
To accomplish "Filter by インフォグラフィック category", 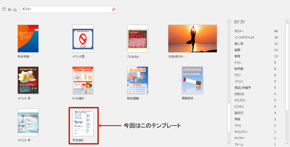I will pyautogui.click(x=244, y=37).
